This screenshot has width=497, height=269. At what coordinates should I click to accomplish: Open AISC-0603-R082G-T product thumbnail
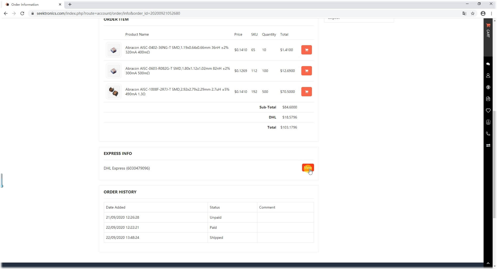[113, 71]
